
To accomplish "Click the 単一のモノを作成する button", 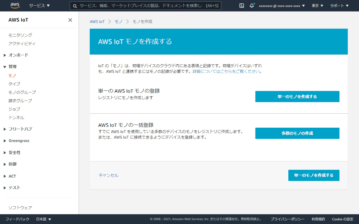I will 297,96.
